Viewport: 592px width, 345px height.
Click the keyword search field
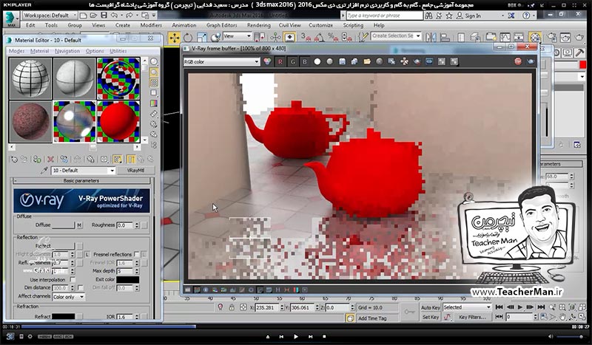(384, 16)
